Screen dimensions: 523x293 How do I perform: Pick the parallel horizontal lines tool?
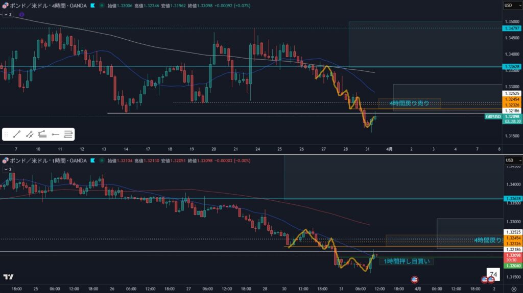[68, 135]
